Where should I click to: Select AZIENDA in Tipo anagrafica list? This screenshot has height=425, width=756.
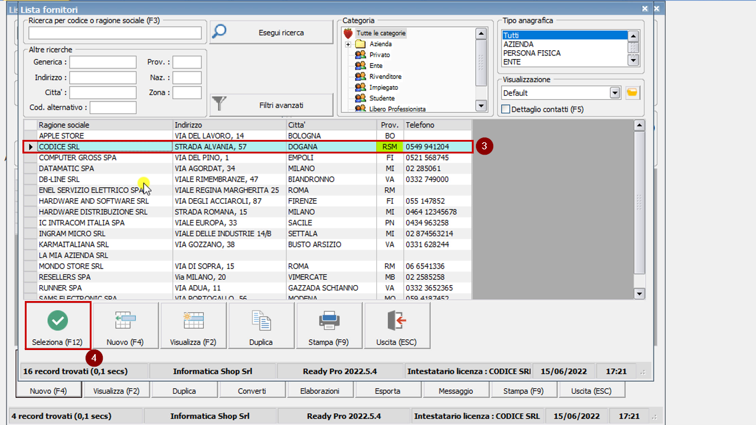pos(564,44)
